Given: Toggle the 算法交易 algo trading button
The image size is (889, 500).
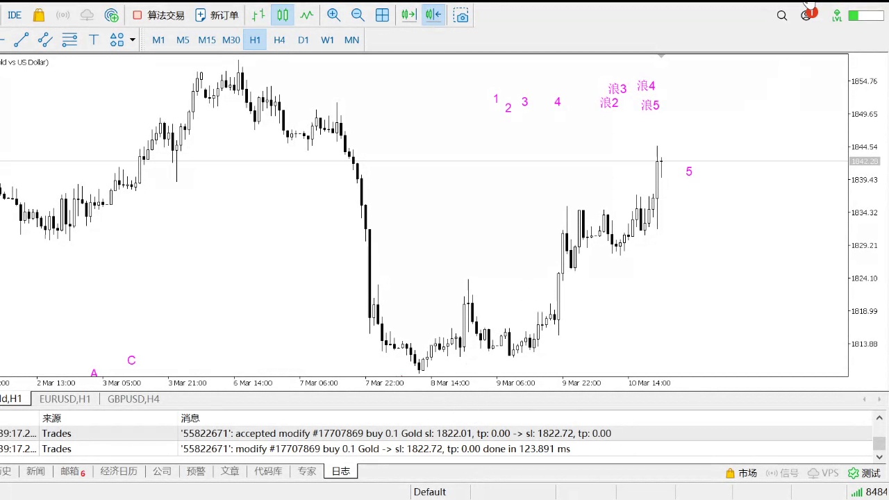Looking at the screenshot, I should coord(158,15).
